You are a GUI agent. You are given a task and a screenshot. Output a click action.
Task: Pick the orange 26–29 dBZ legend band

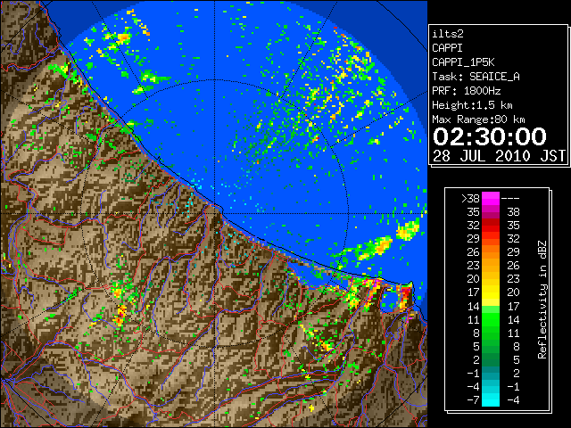point(491,252)
